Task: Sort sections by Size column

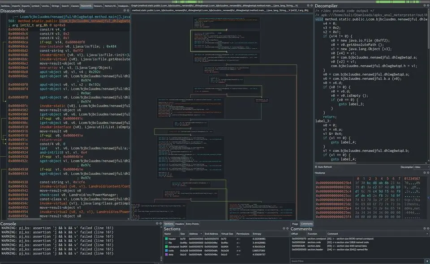Action: point(183,234)
